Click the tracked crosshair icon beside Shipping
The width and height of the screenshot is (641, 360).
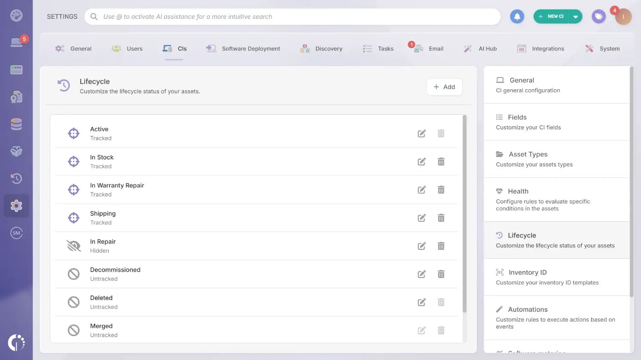[x=74, y=217]
